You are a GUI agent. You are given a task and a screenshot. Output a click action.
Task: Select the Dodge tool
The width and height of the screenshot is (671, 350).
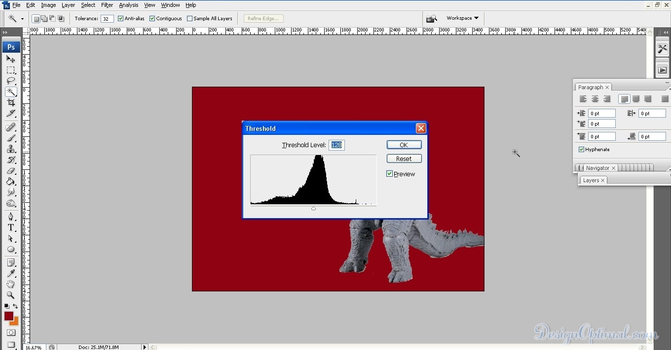11,203
